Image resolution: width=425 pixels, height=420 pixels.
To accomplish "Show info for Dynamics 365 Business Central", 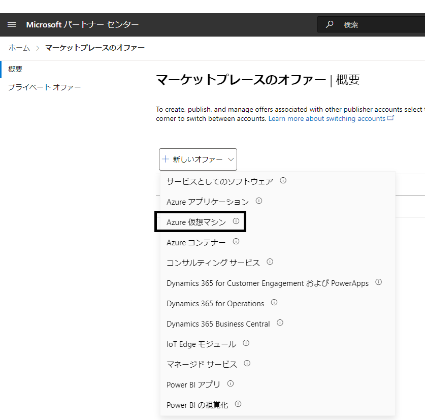I will pyautogui.click(x=280, y=323).
